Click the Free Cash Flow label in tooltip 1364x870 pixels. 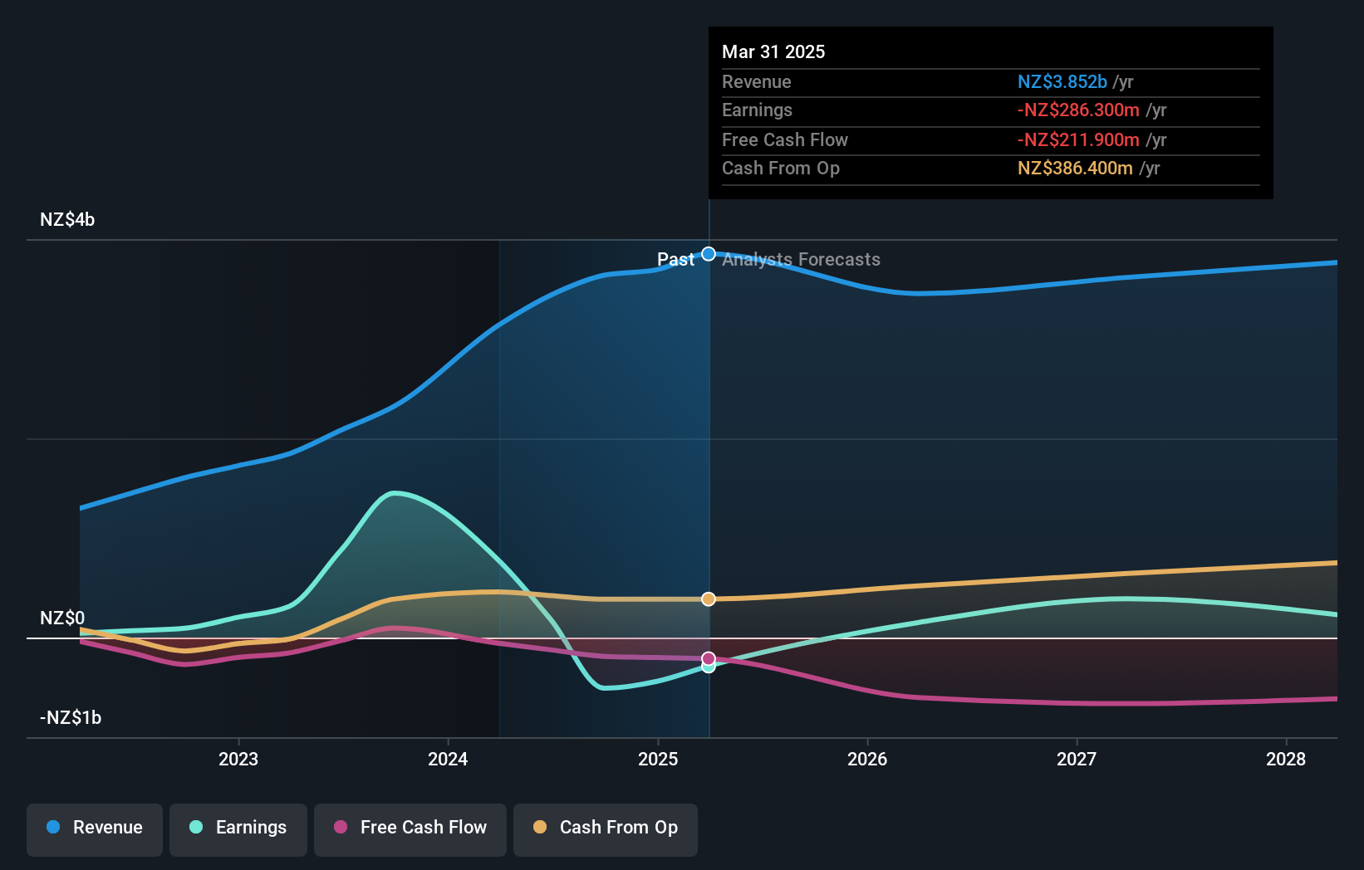pyautogui.click(x=785, y=140)
